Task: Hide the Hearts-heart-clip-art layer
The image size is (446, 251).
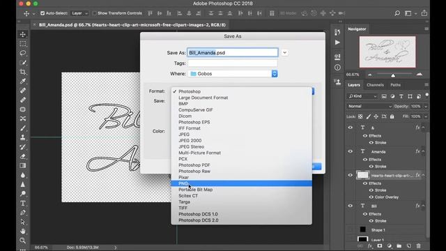Action: pyautogui.click(x=350, y=175)
